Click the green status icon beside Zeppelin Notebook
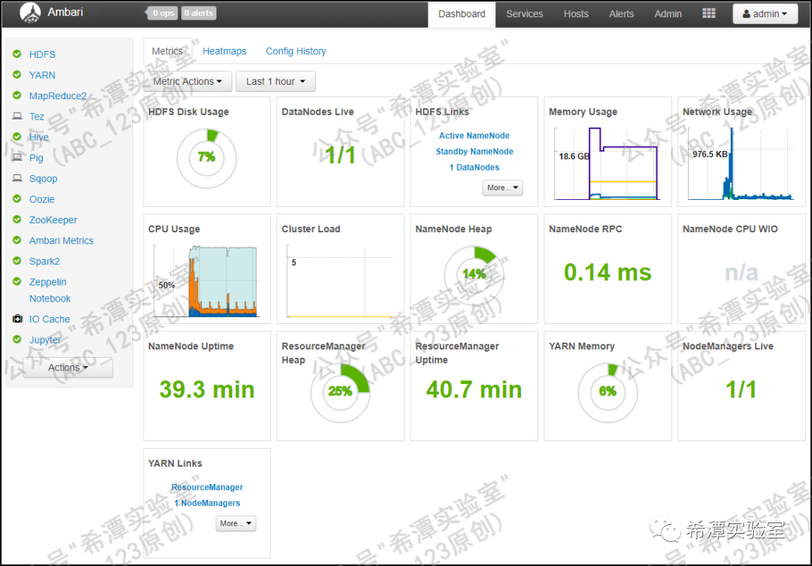This screenshot has width=812, height=566. pyautogui.click(x=17, y=282)
